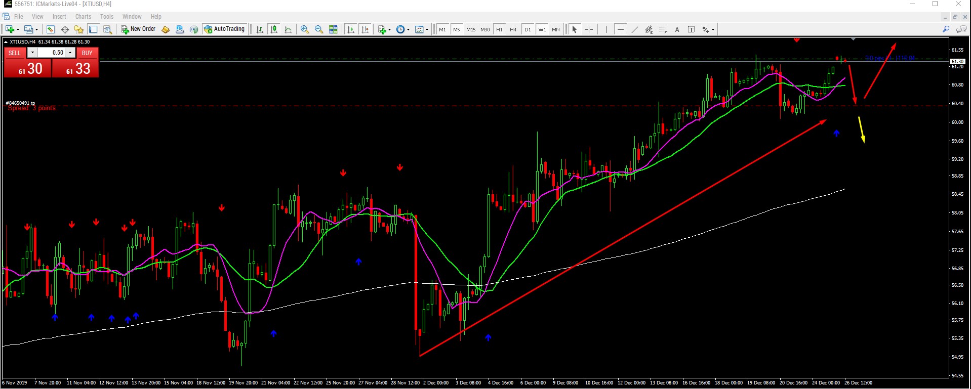Click the 61.30 current price label
Image resolution: width=971 pixels, height=389 pixels.
tap(957, 61)
